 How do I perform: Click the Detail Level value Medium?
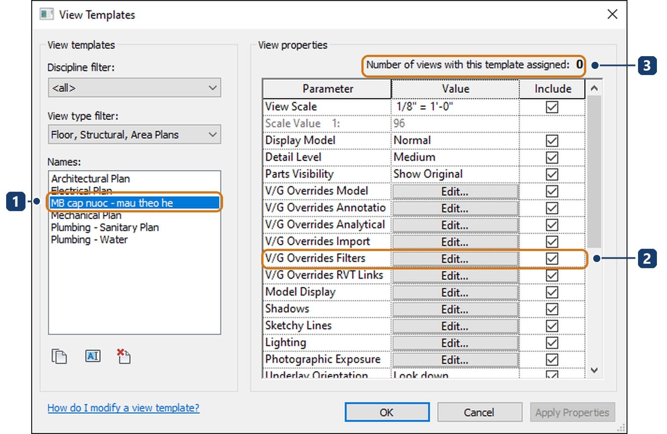(455, 157)
